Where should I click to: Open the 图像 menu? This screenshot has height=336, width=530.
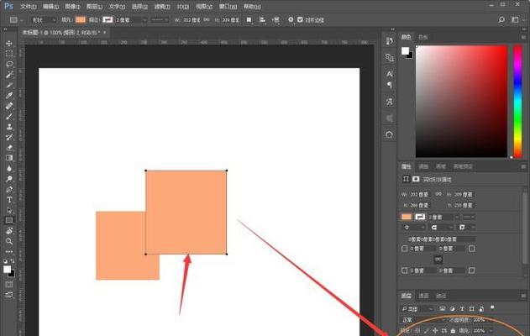click(x=72, y=7)
